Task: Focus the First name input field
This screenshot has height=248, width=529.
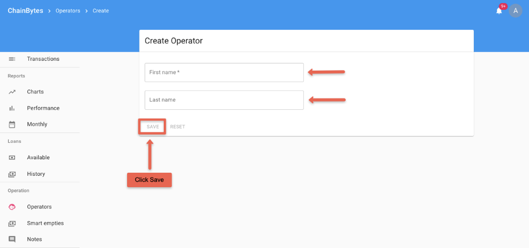Action: coord(224,72)
